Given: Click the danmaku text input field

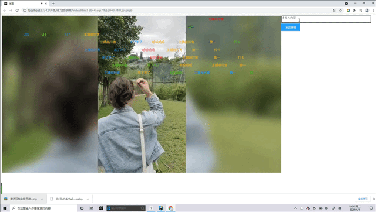Looking at the screenshot, I should click(x=326, y=19).
